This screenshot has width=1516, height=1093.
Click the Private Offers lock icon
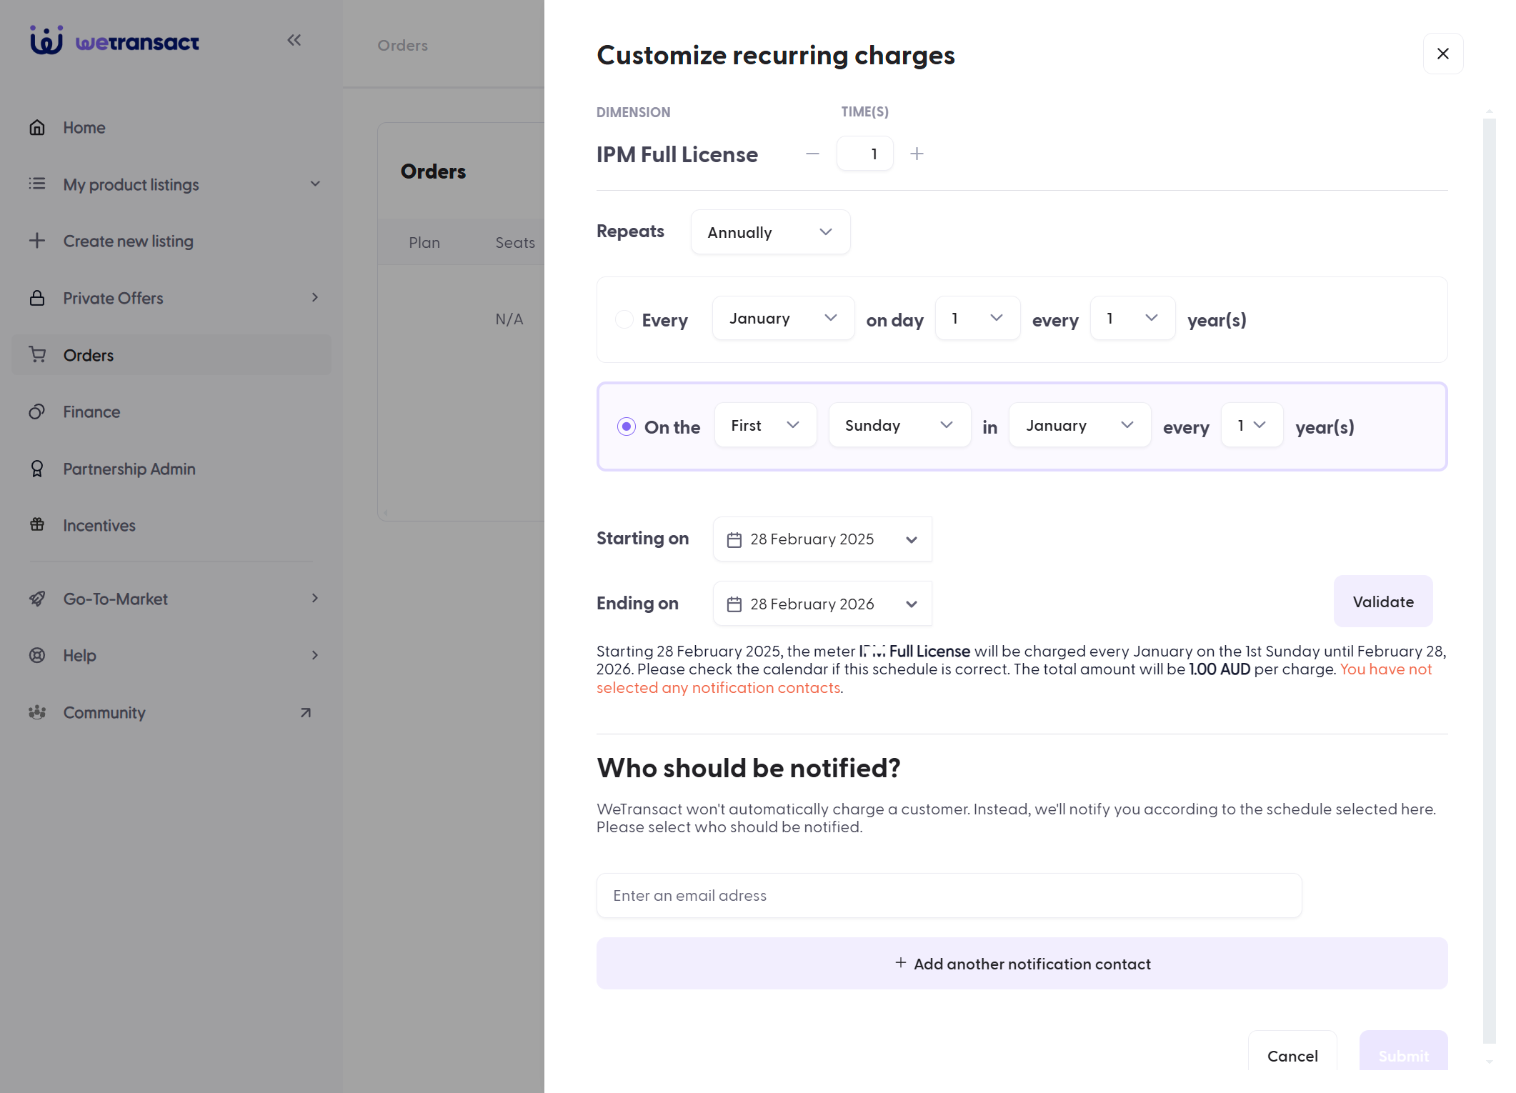click(x=37, y=299)
